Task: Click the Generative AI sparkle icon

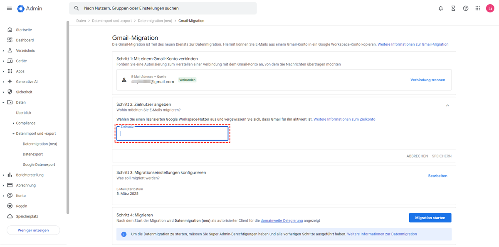Action: pos(10,82)
